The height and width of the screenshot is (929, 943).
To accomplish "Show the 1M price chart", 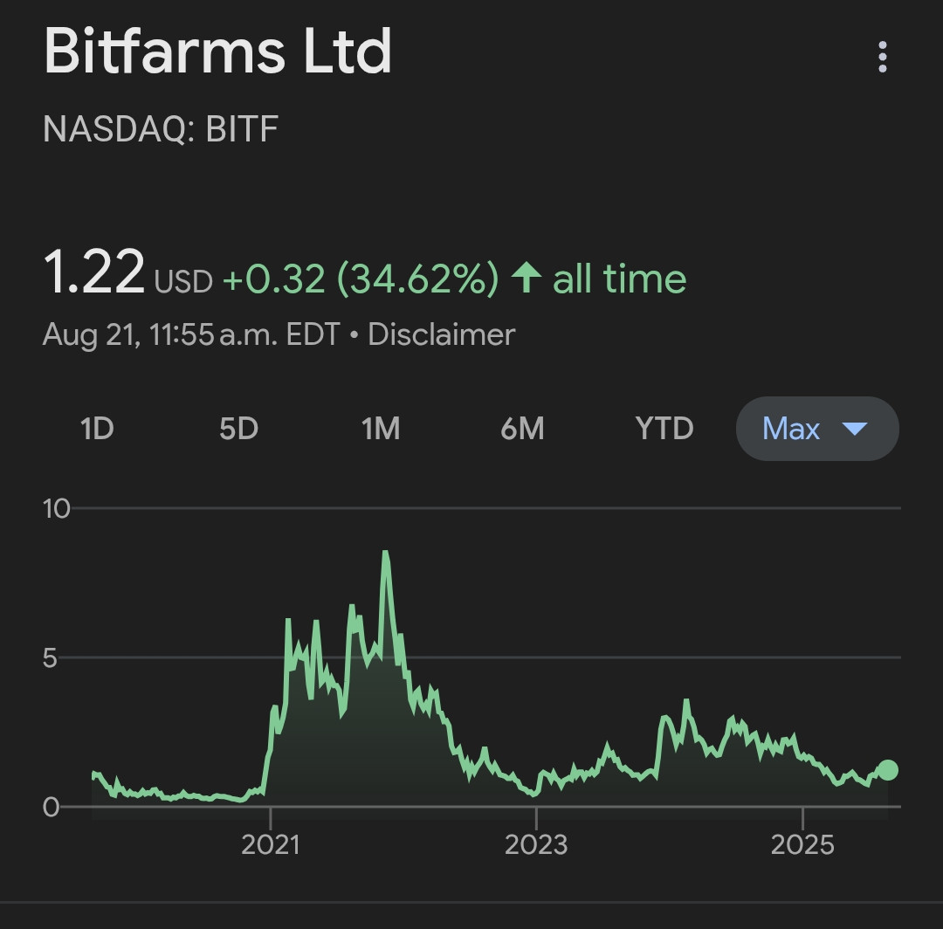I will 381,429.
